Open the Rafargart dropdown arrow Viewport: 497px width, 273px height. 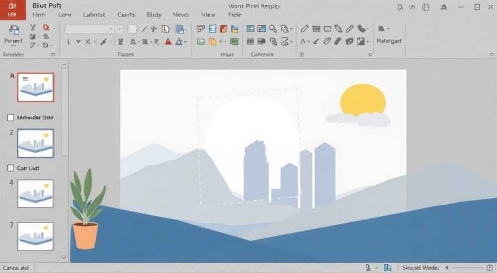pos(389,29)
